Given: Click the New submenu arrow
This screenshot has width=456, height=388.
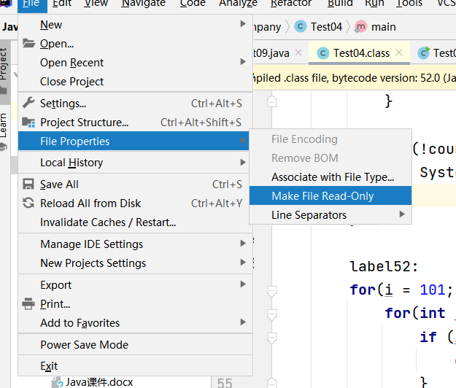Looking at the screenshot, I should click(243, 24).
